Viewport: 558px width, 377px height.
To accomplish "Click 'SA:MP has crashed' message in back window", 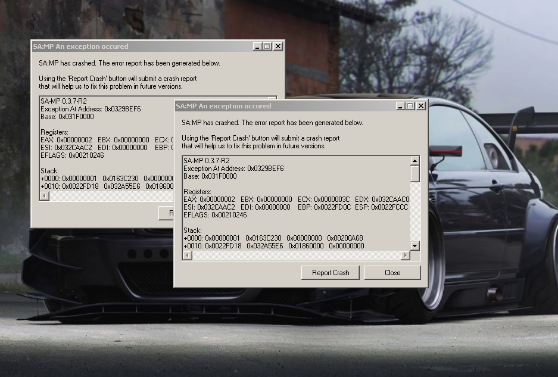I will click(x=130, y=63).
